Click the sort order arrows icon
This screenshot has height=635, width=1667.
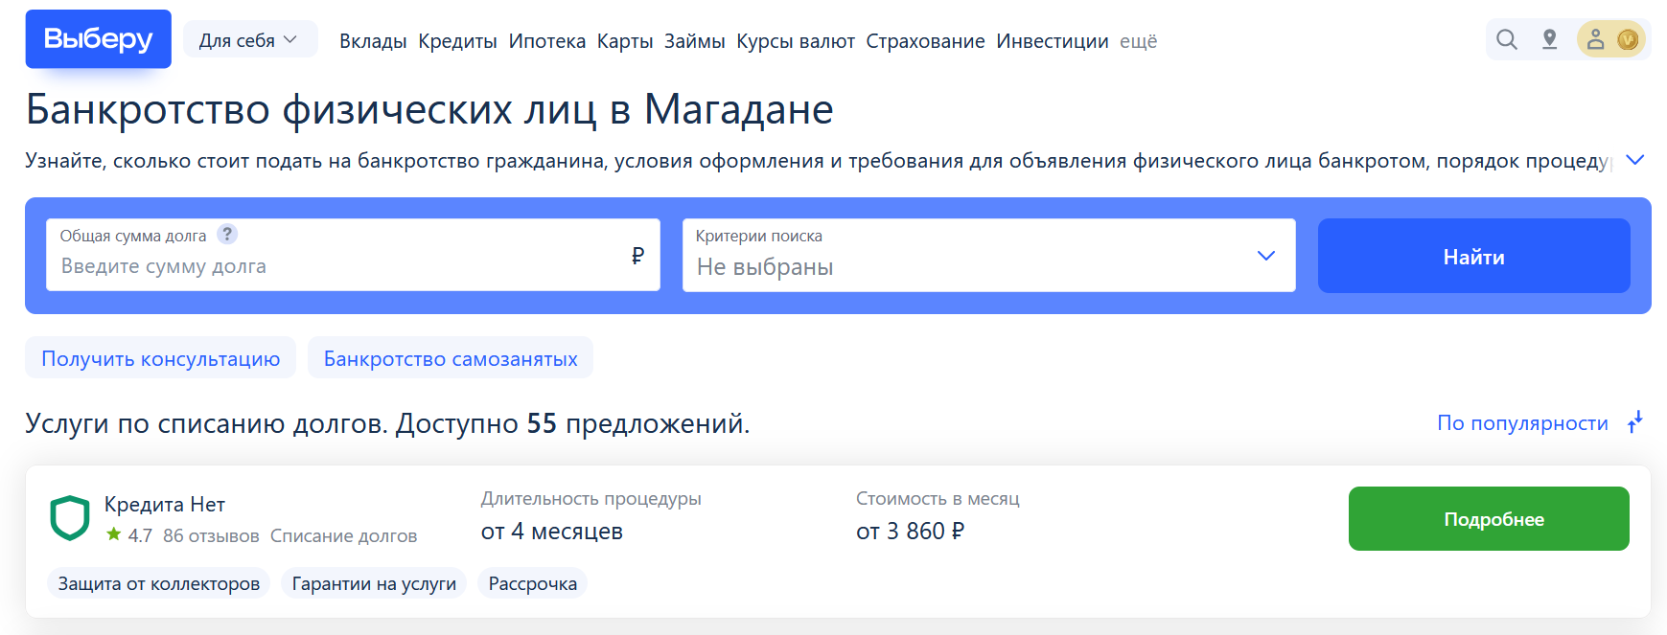point(1635,422)
